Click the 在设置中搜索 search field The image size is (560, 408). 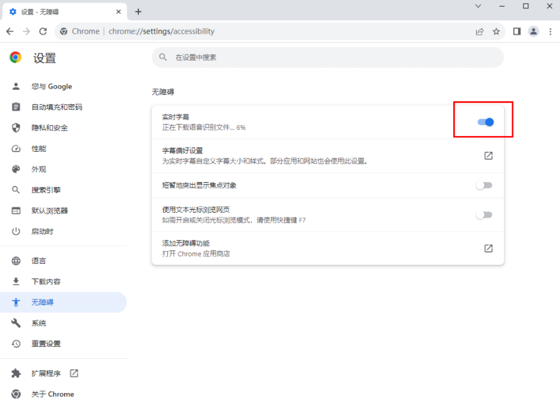click(x=327, y=57)
